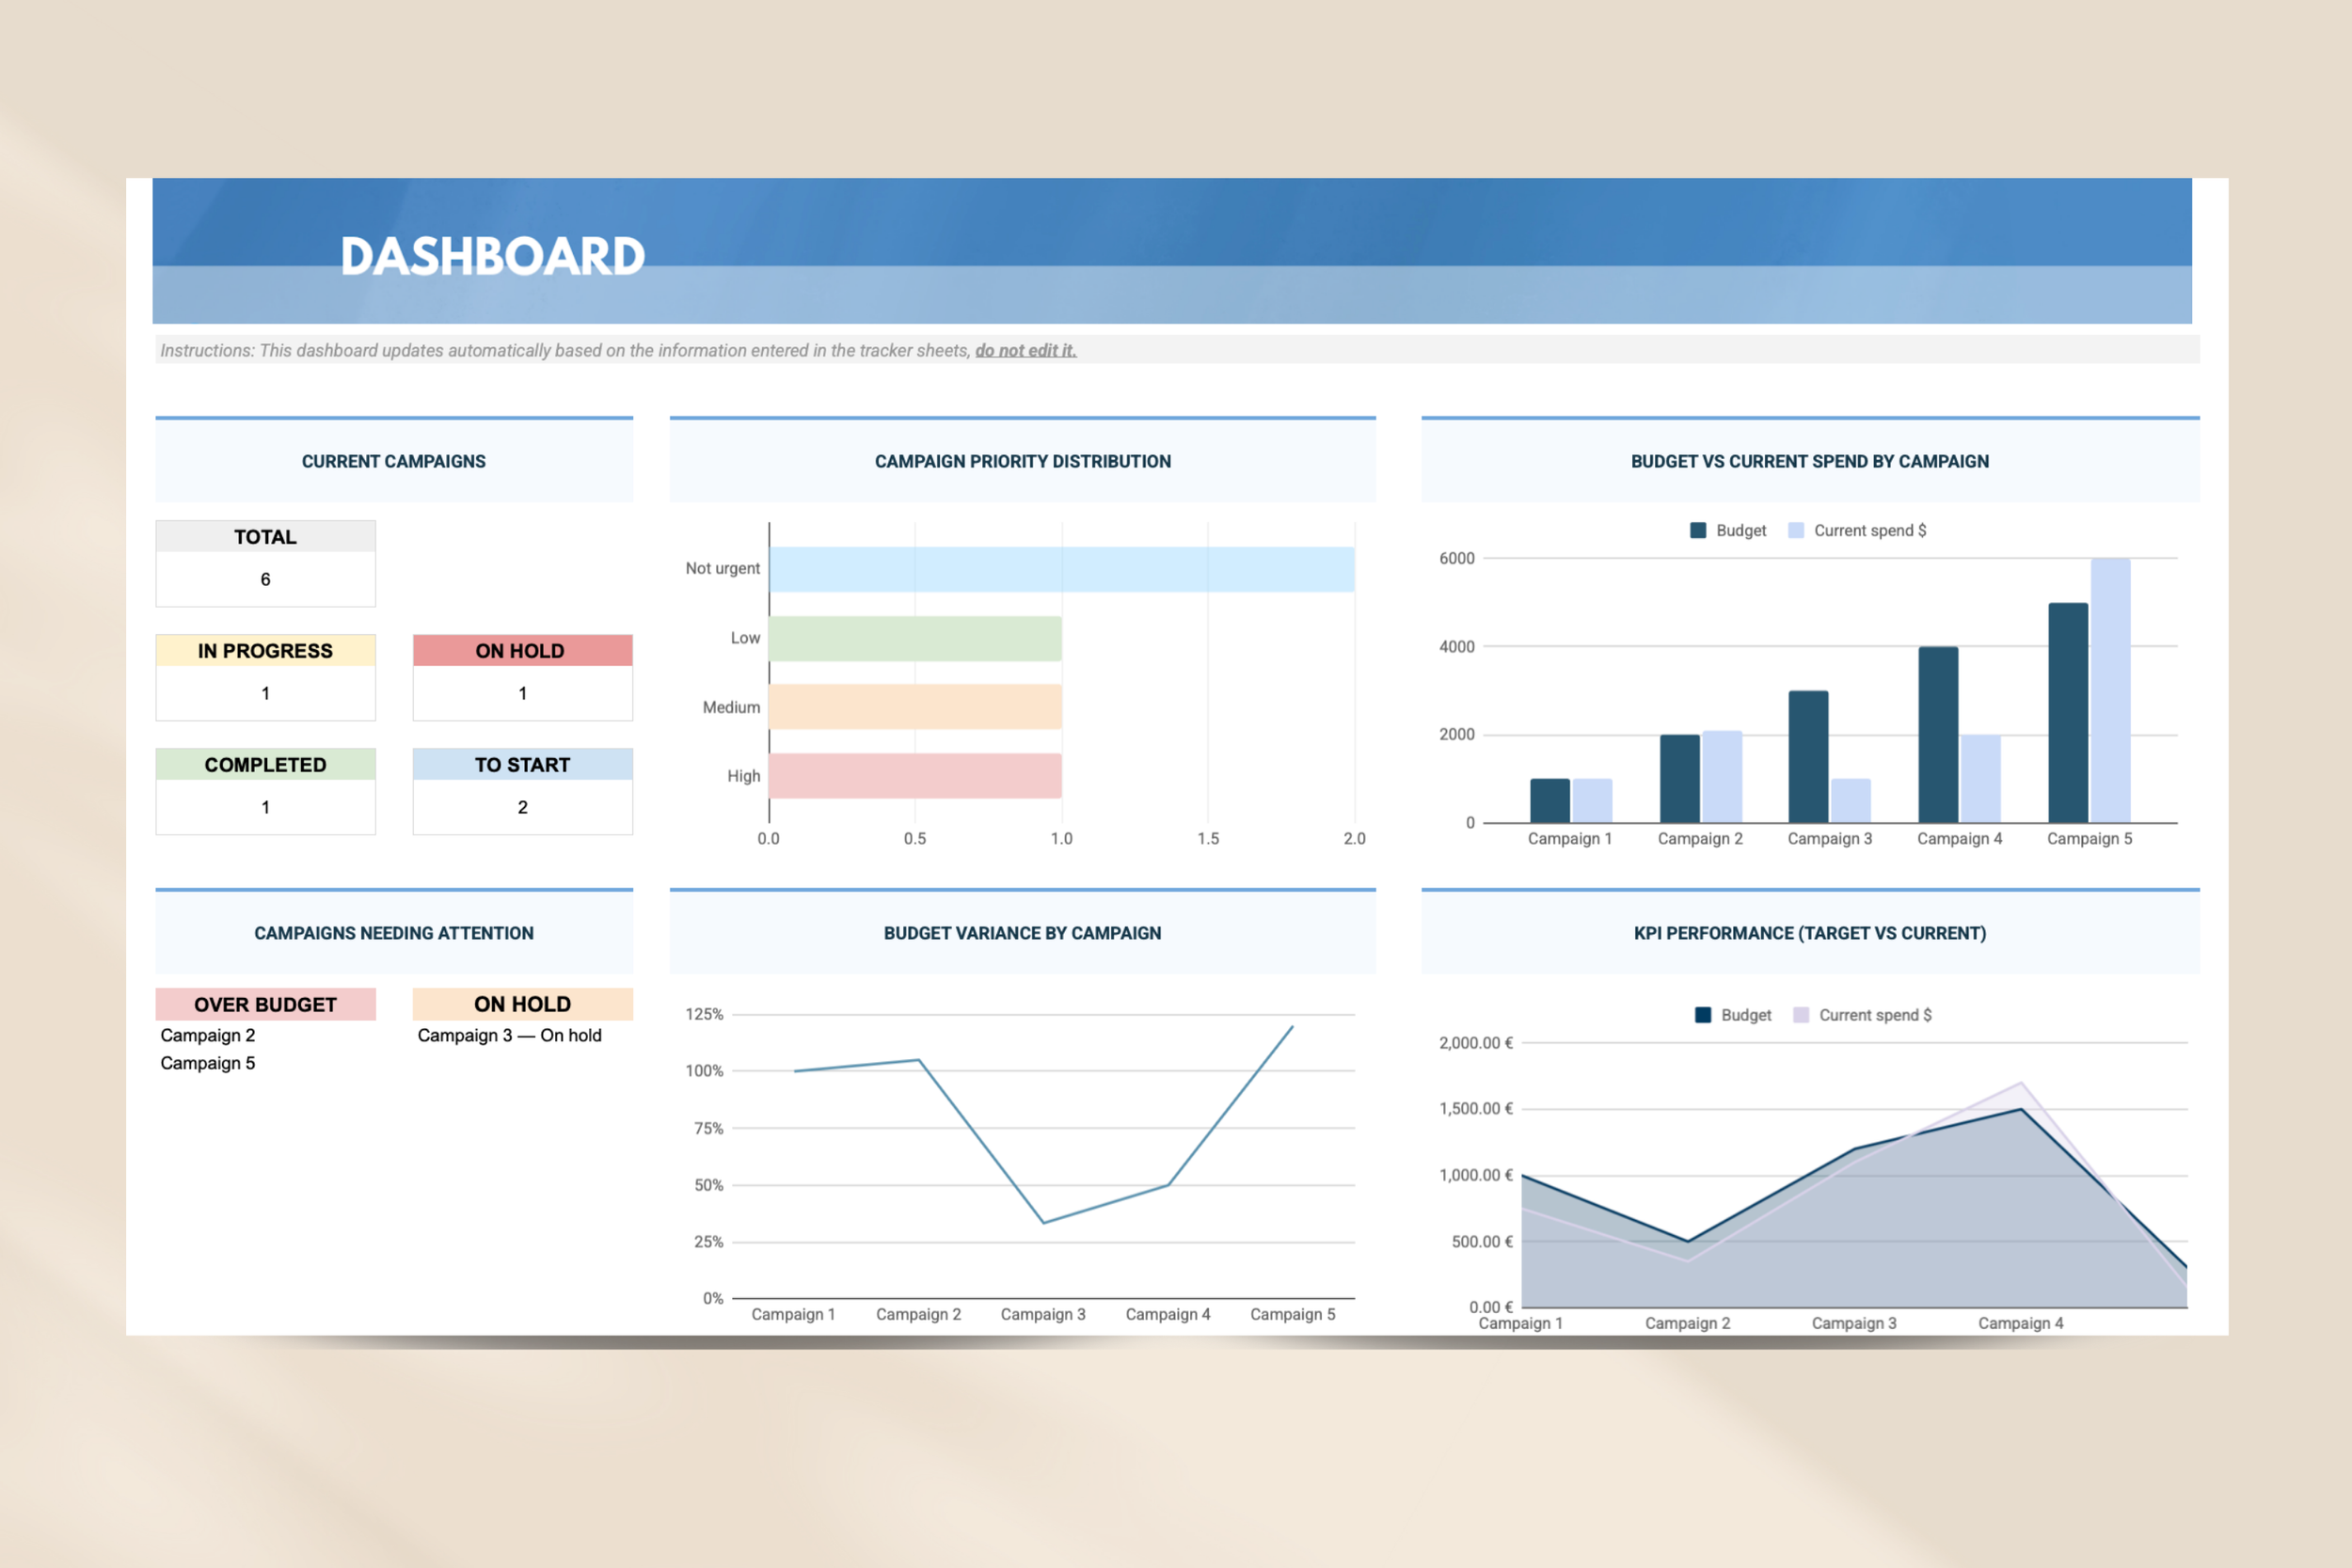The height and width of the screenshot is (1568, 2352).
Task: Click Campaign 4 light Current spend bar
Action: click(x=1980, y=779)
